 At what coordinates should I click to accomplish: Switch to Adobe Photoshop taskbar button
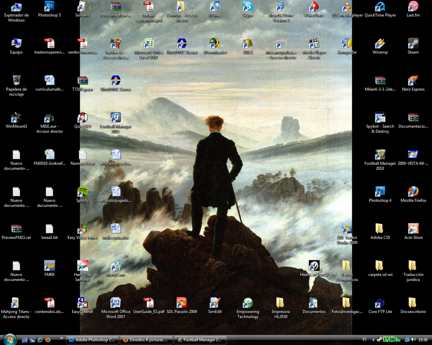click(93, 340)
